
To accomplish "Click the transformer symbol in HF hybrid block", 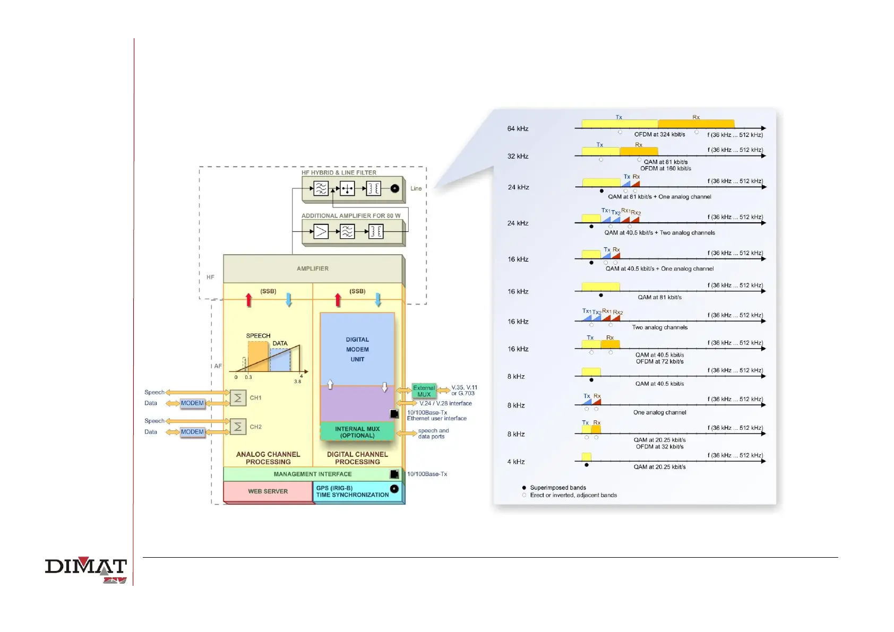I will tap(374, 188).
